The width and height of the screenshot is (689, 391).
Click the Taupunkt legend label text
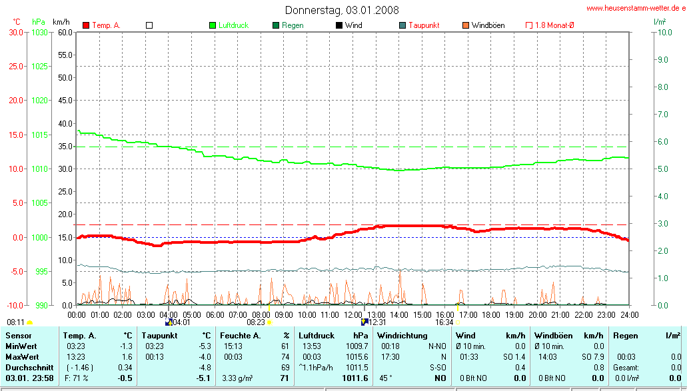[x=424, y=25]
